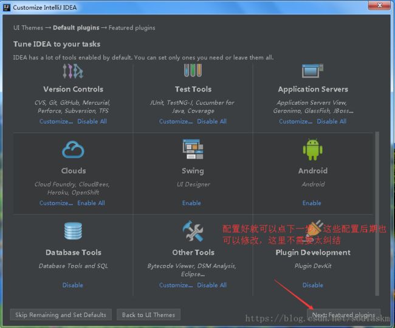The height and width of the screenshot is (328, 395).
Task: Click the Version Controls icon
Action: pos(73,71)
